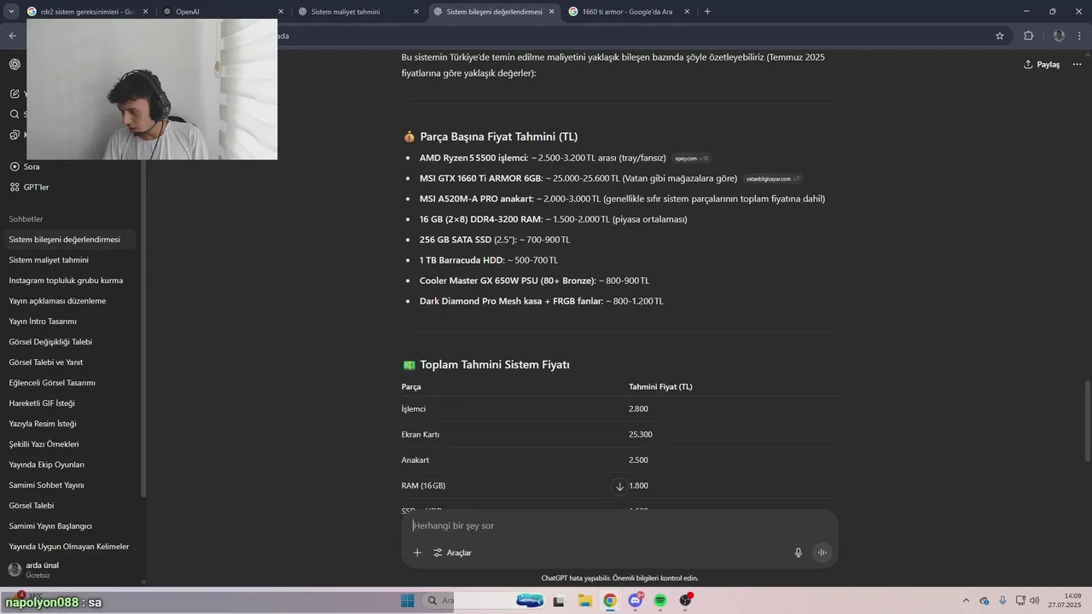Open 'Samimi Yayın Başlangıcı' chat
The height and width of the screenshot is (614, 1092).
[70, 526]
